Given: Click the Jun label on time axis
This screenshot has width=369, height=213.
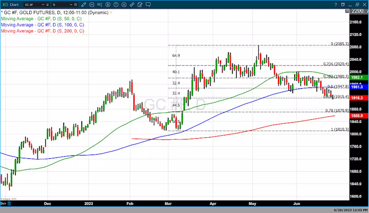Looking at the screenshot, I should tap(296, 203).
